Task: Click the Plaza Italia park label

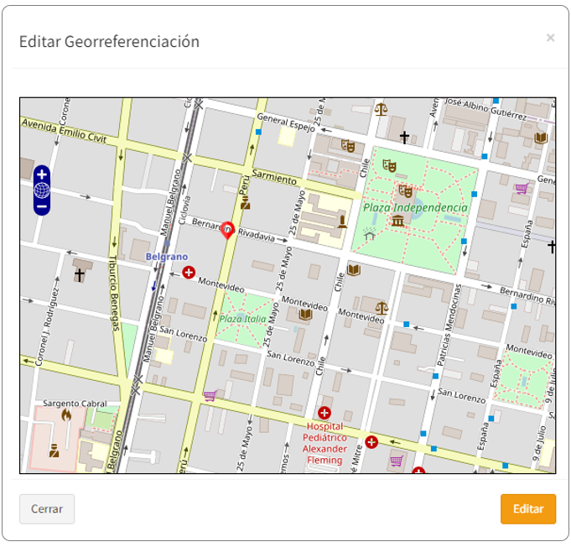Action: tap(242, 319)
